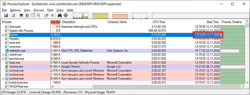This screenshot has height=95, width=250.
Task: Click the process icon beside lsass.exe
Action: tap(7, 63)
